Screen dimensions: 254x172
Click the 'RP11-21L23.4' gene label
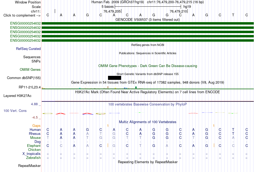click(30, 87)
